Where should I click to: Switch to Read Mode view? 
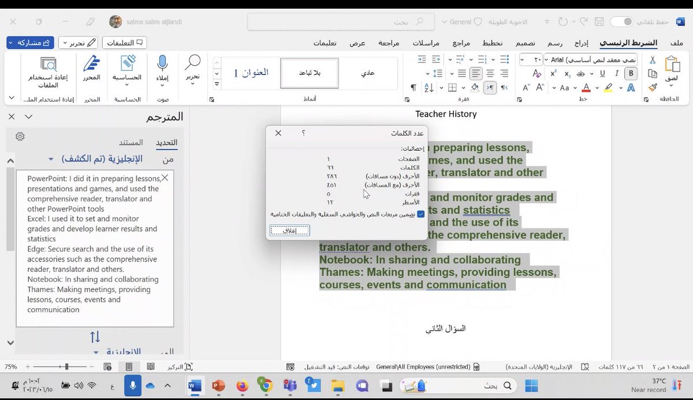point(150,367)
